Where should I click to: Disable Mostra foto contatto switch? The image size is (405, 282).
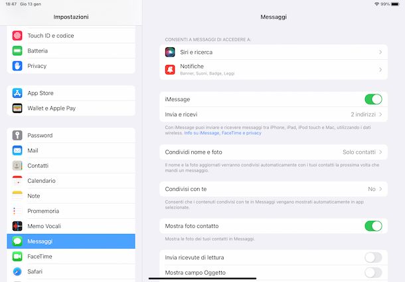click(x=373, y=226)
